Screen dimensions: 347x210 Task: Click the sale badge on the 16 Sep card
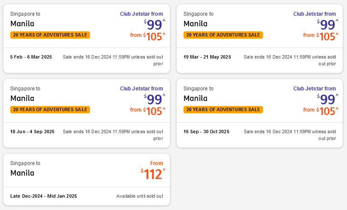click(x=223, y=109)
